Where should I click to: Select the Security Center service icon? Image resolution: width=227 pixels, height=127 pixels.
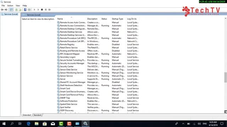pos(58,66)
